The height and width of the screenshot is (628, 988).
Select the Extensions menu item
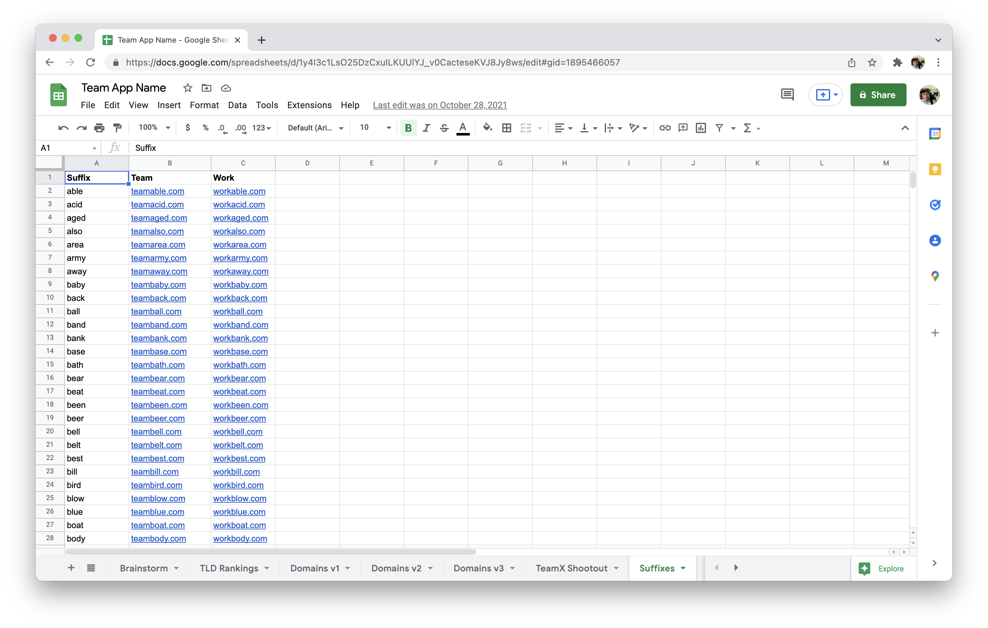(x=308, y=104)
